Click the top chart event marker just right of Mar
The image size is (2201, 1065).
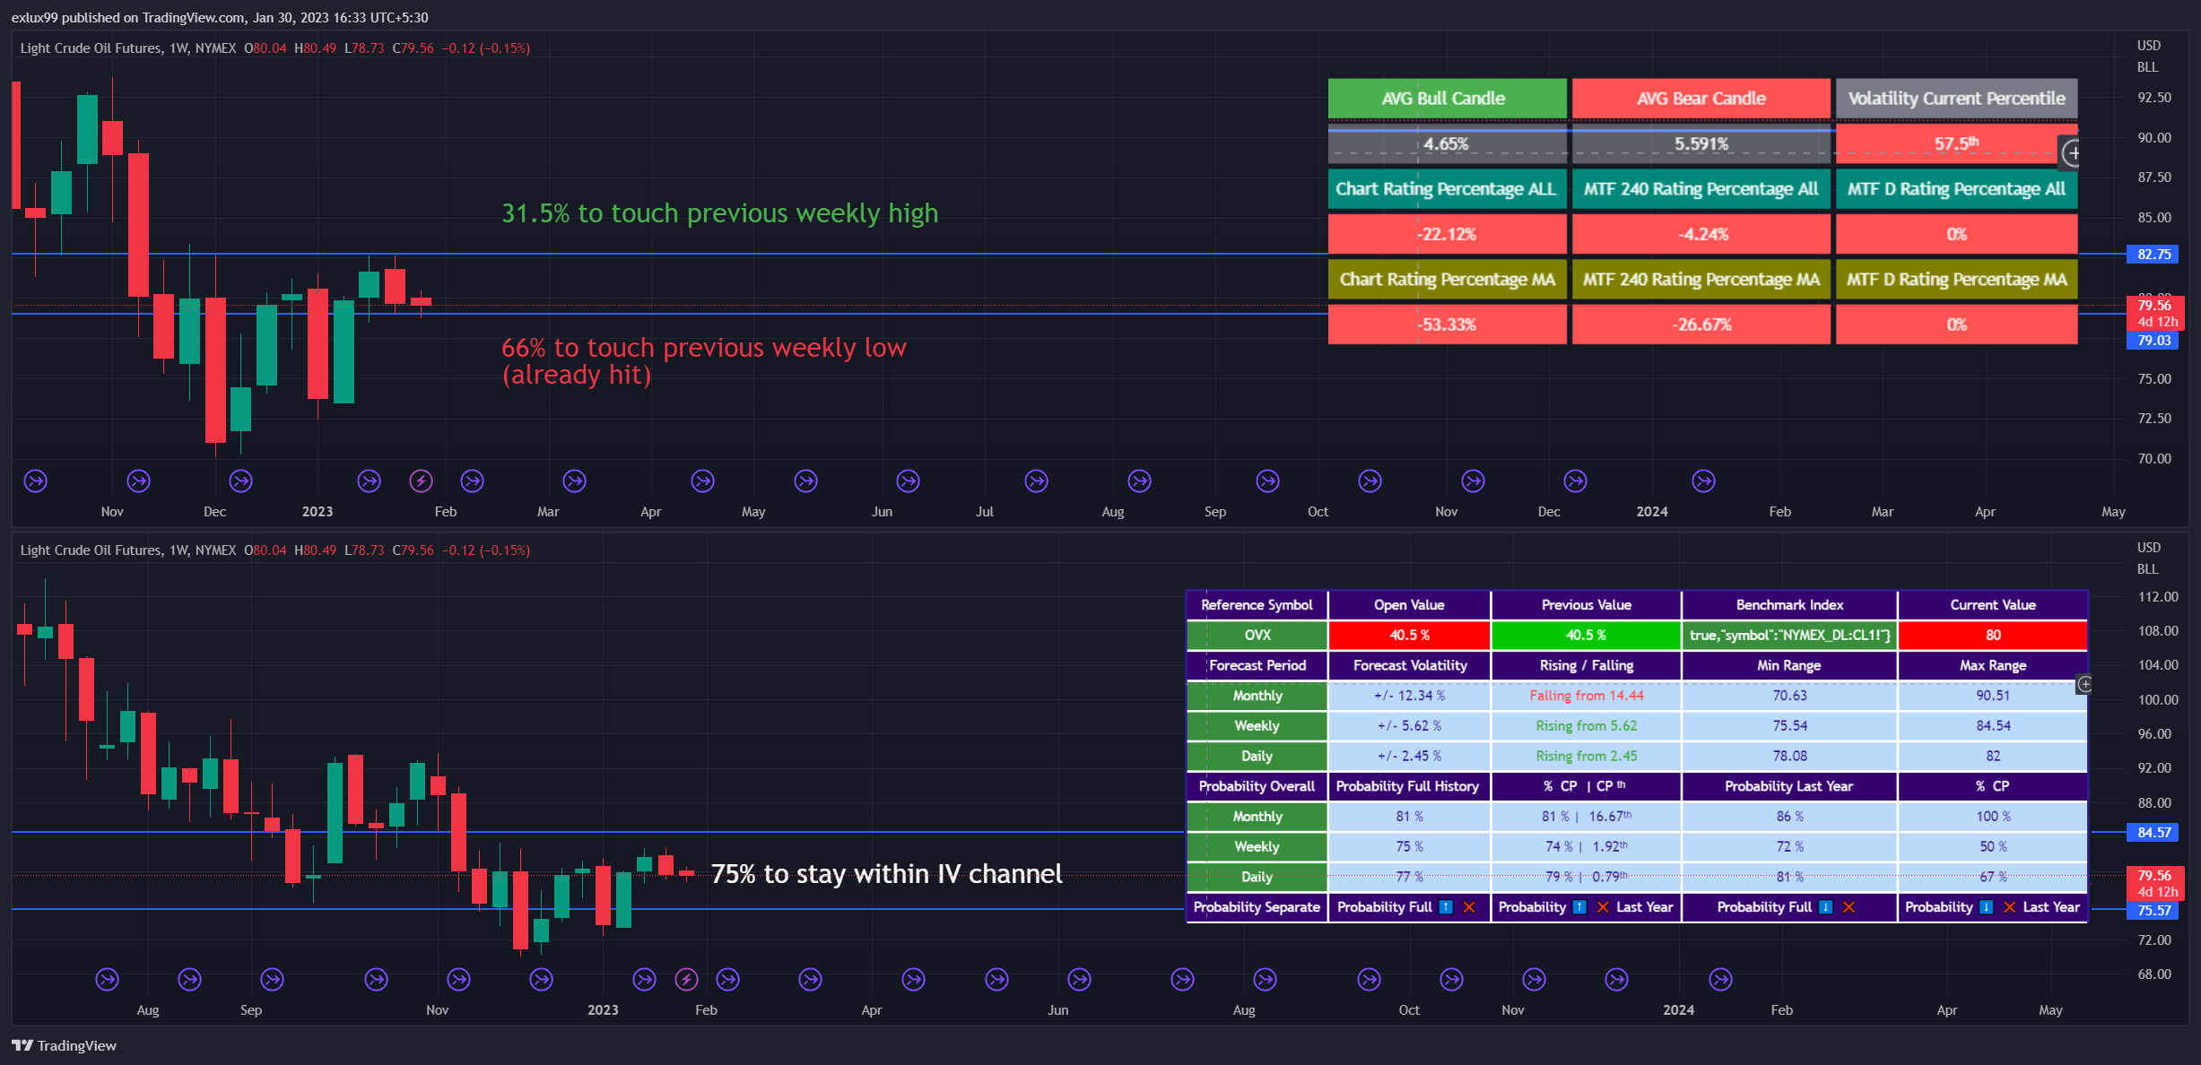point(574,481)
